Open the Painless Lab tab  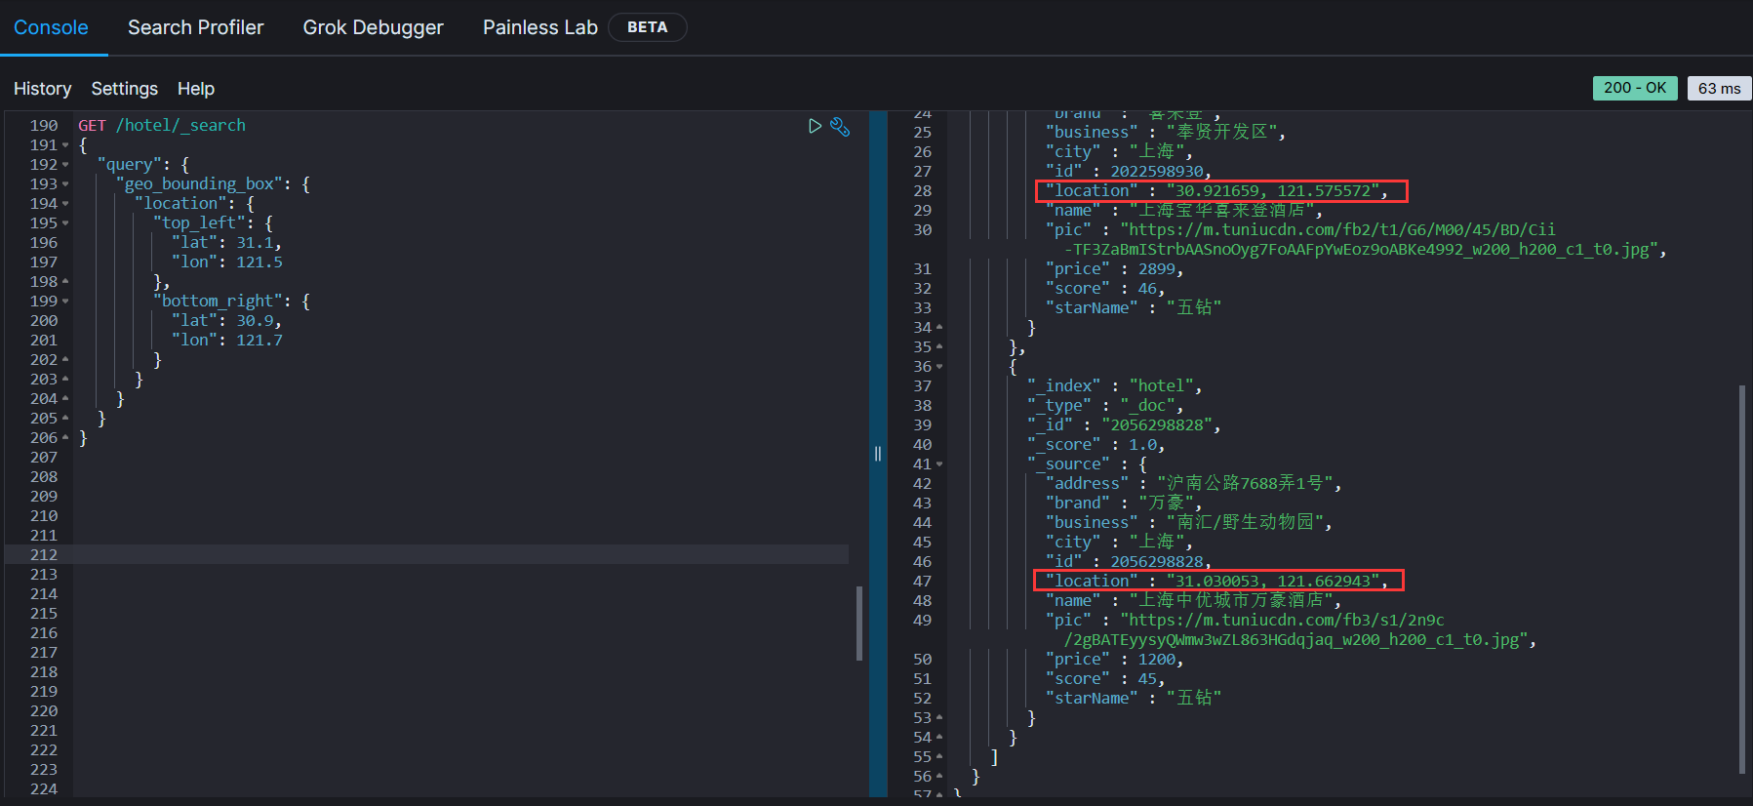pyautogui.click(x=539, y=27)
